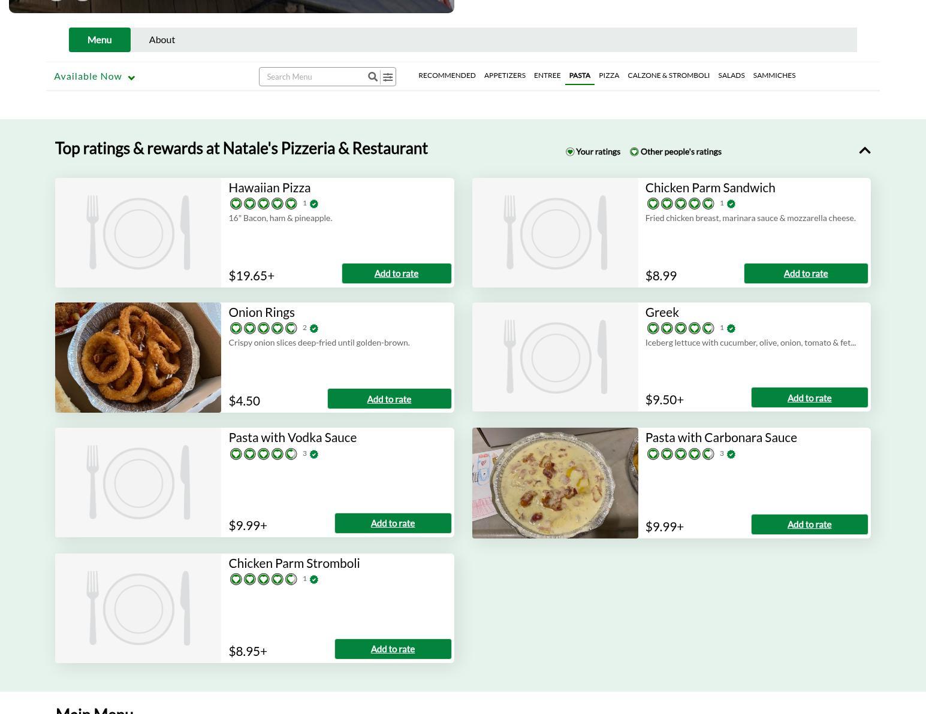Click the Greek placeholder image
Screen dimensions: 926x714
pyautogui.click(x=555, y=357)
